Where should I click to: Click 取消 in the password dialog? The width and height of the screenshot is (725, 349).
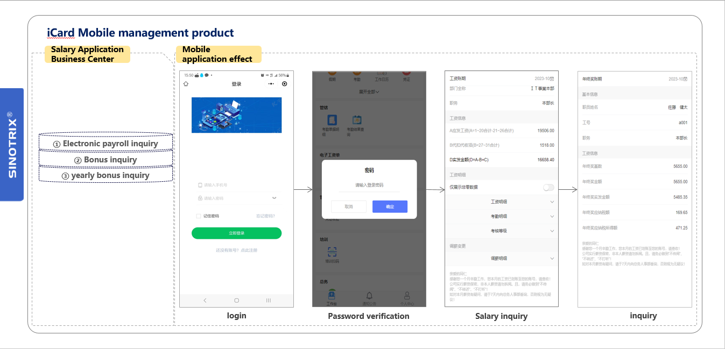coord(348,206)
